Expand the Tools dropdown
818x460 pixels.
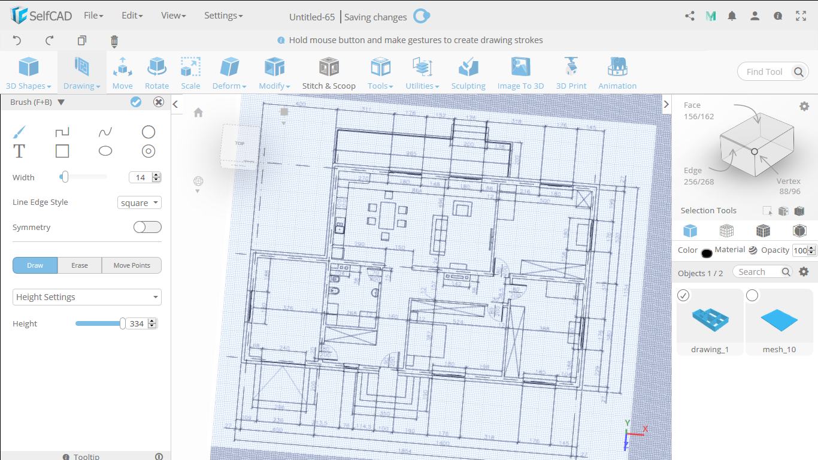tap(380, 73)
